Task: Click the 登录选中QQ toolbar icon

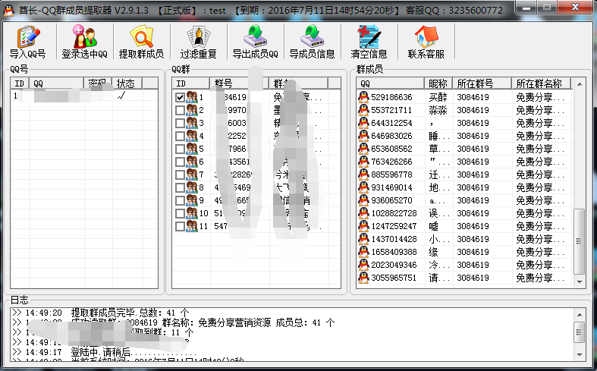Action: point(84,36)
